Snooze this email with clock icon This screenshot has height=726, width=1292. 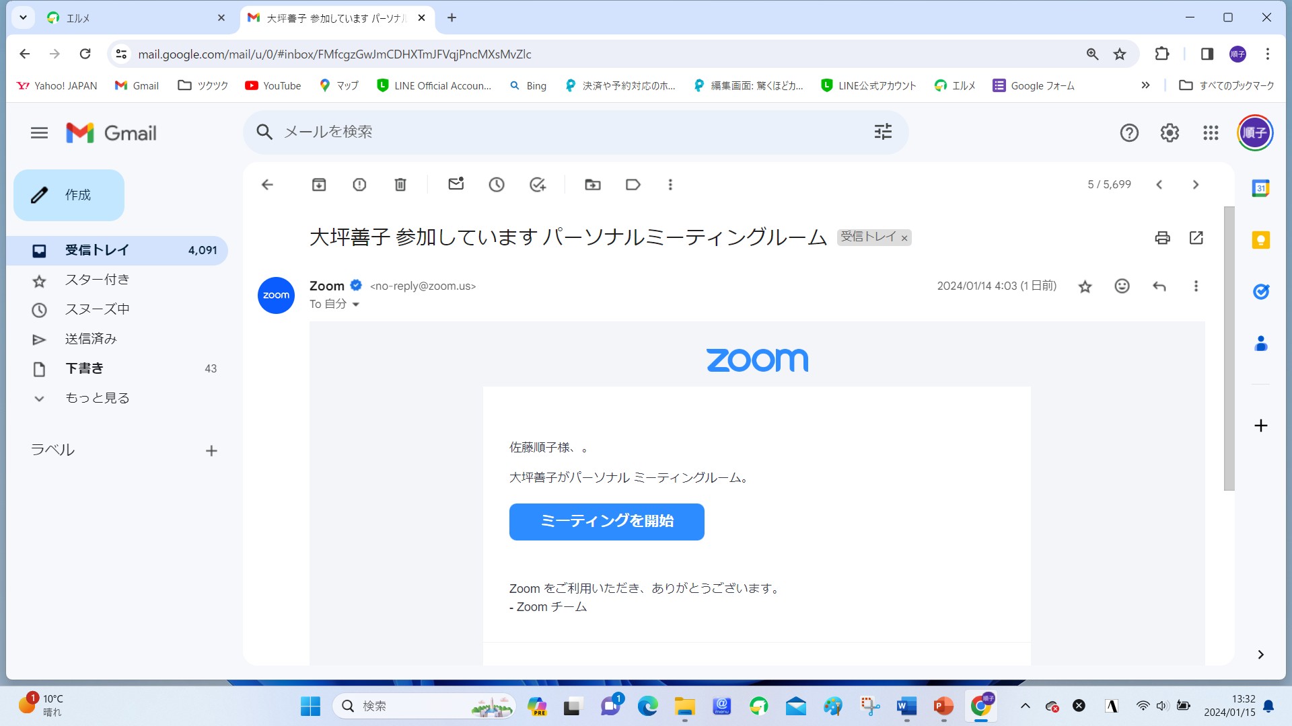497,185
